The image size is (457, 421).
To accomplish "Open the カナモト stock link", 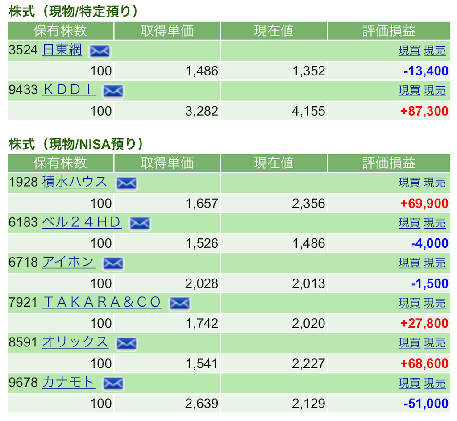I will click(x=69, y=382).
